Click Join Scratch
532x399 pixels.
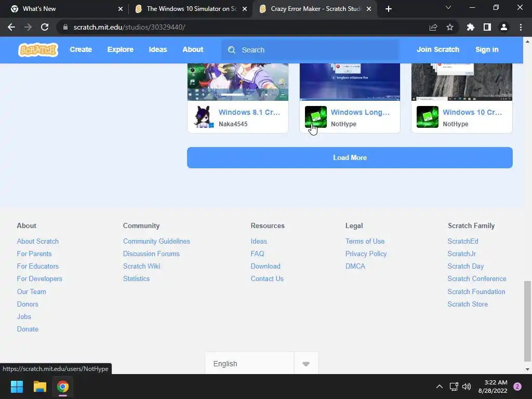[437, 49]
